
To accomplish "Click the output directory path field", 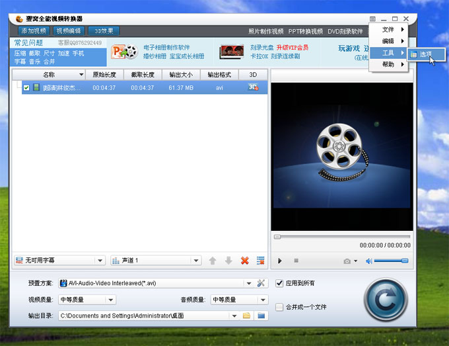I will coord(144,316).
